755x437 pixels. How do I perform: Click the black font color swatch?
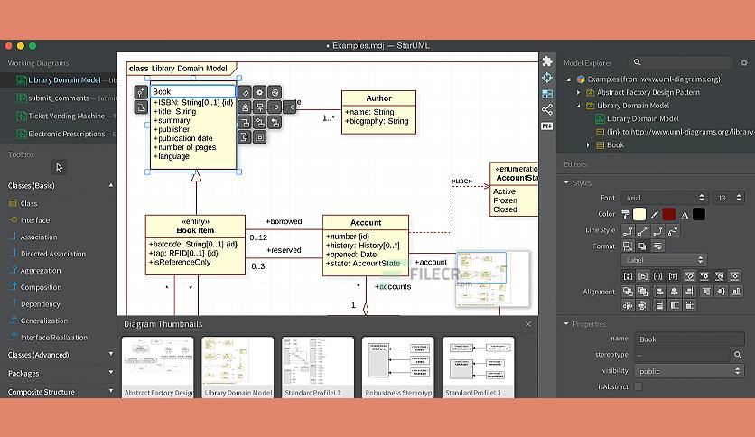tap(699, 214)
